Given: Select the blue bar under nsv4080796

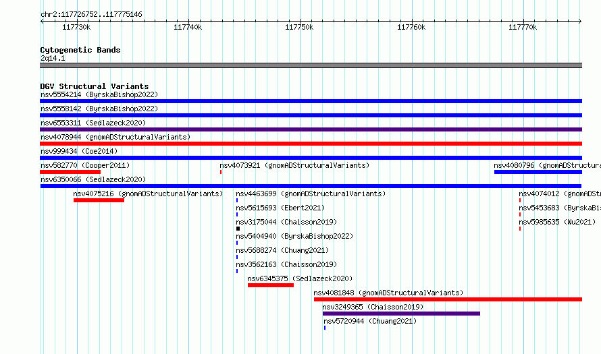Looking at the screenshot, I should (x=538, y=172).
